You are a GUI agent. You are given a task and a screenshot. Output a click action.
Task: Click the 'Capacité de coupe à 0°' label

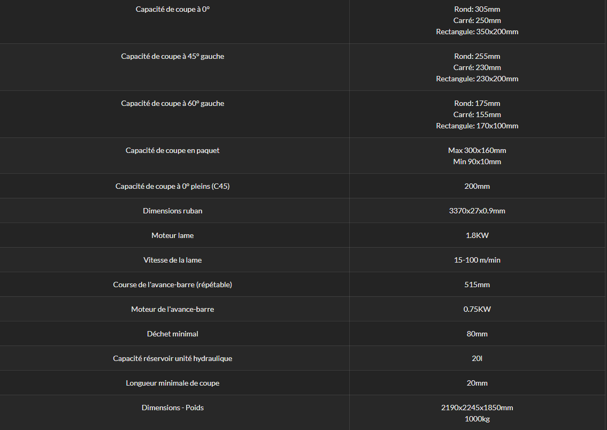click(x=173, y=9)
